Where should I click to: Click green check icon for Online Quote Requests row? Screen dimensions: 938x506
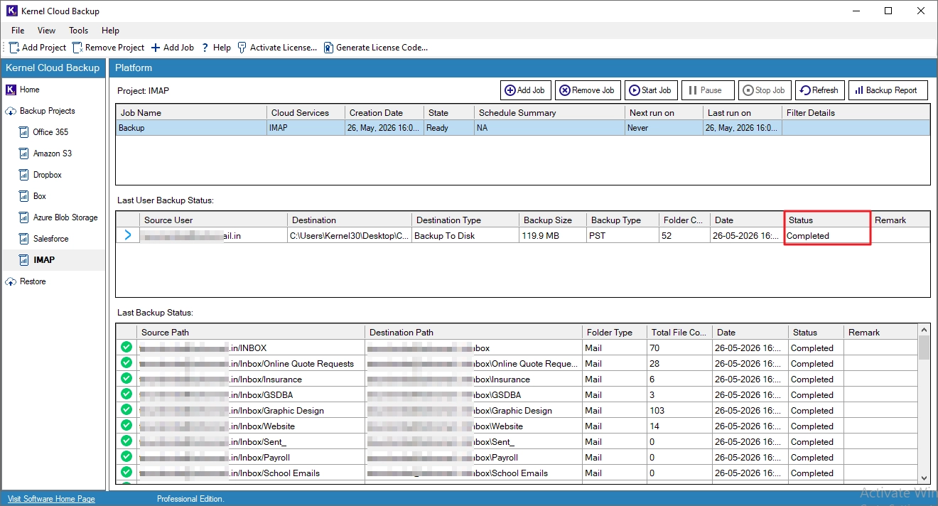pos(126,363)
